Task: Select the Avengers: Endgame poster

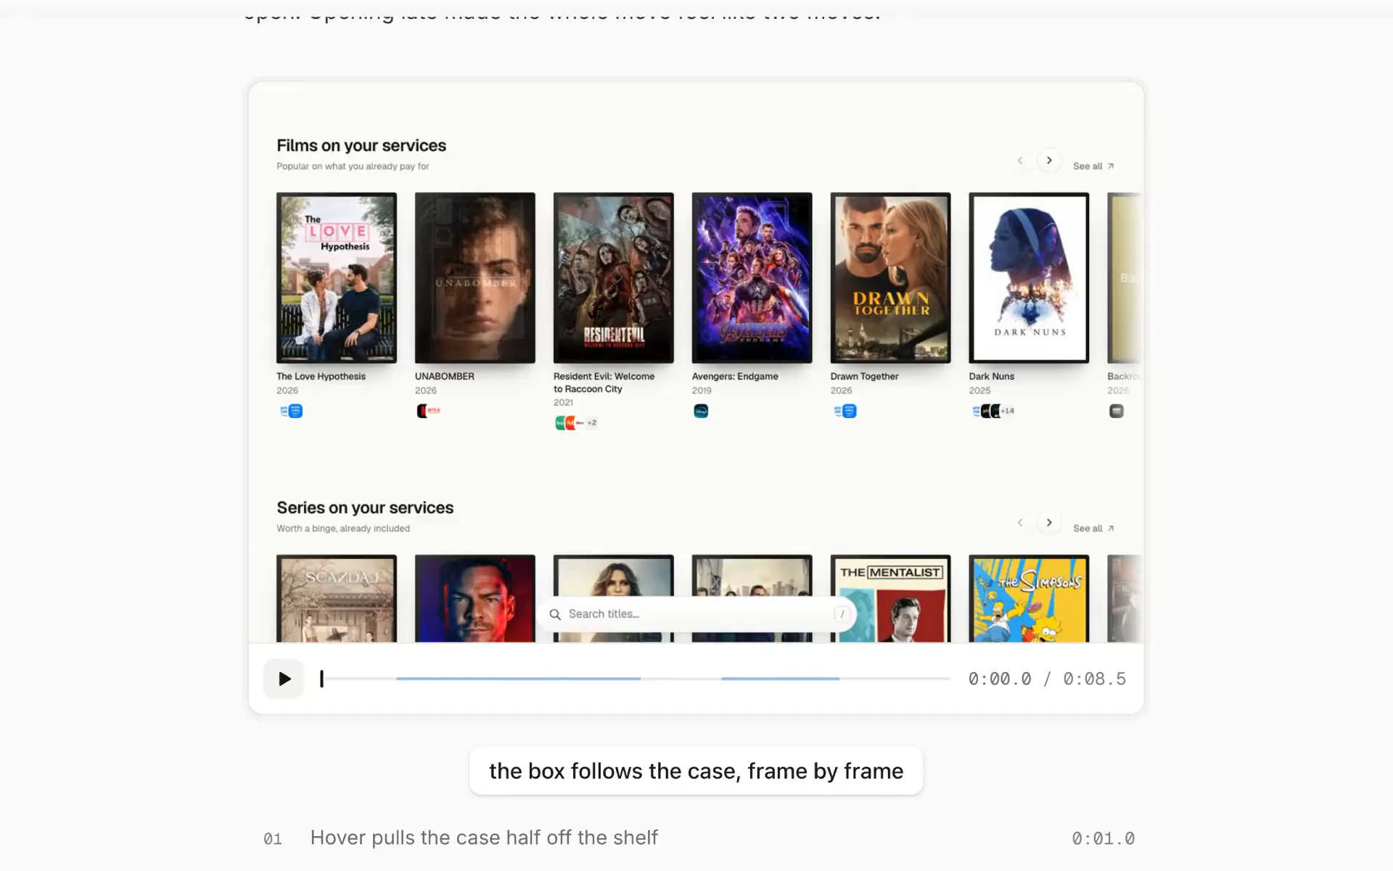Action: point(752,278)
